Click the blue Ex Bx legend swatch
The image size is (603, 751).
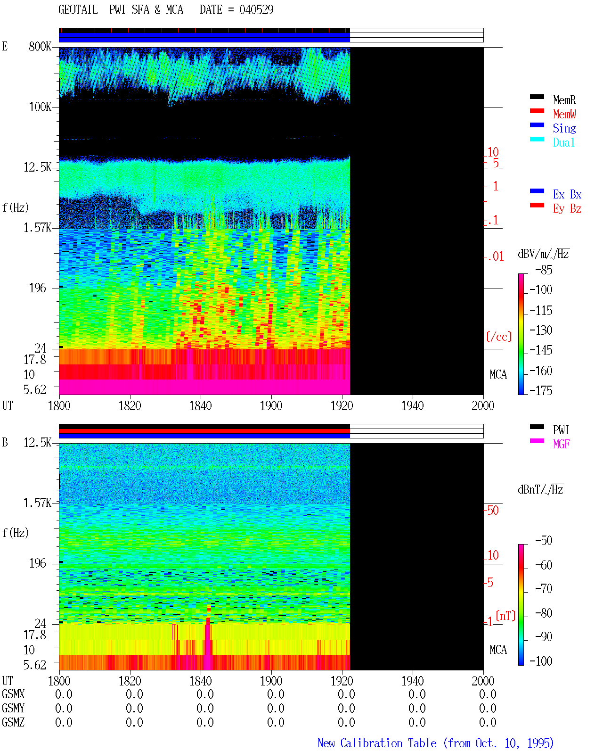[537, 191]
